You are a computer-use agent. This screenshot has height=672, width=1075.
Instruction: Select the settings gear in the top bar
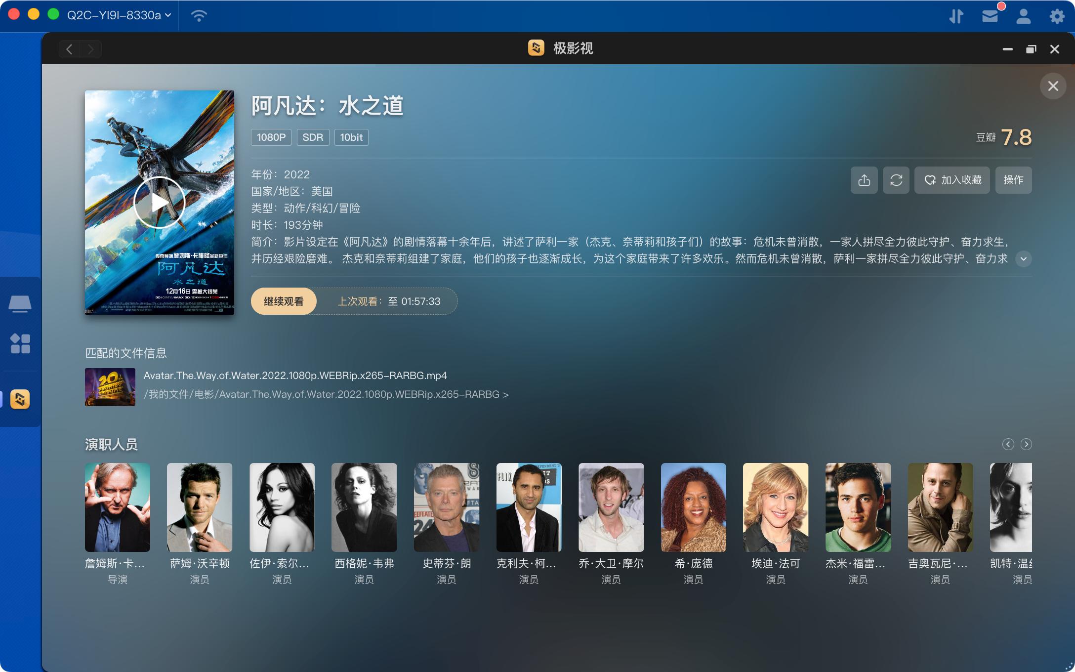tap(1057, 16)
